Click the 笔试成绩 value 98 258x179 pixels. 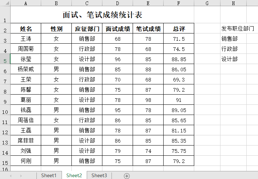[x=148, y=100]
